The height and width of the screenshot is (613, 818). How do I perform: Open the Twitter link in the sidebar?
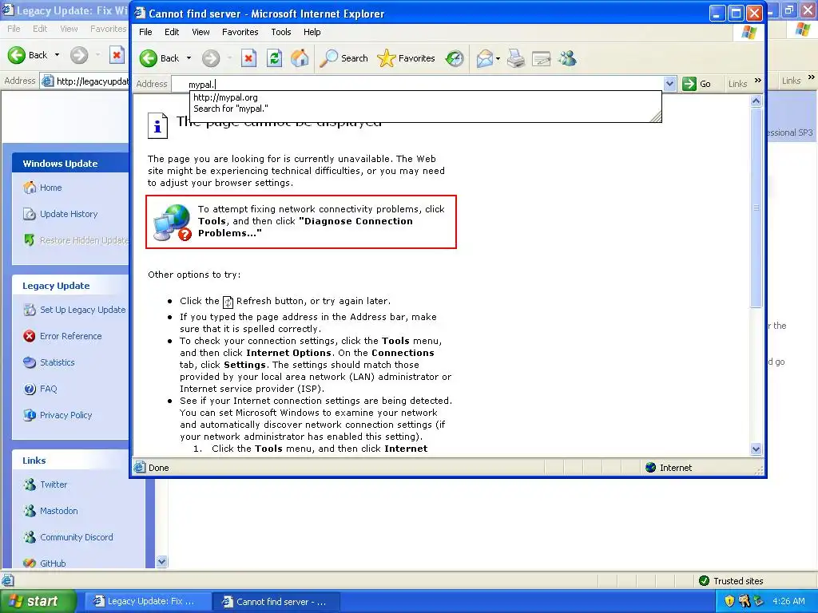tap(54, 484)
